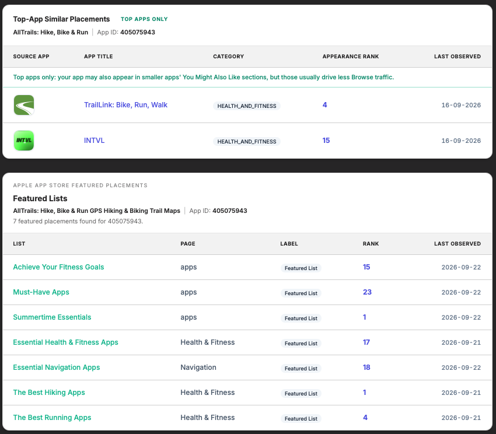496x434 pixels.
Task: Click the Navigation page cell
Action: [198, 367]
